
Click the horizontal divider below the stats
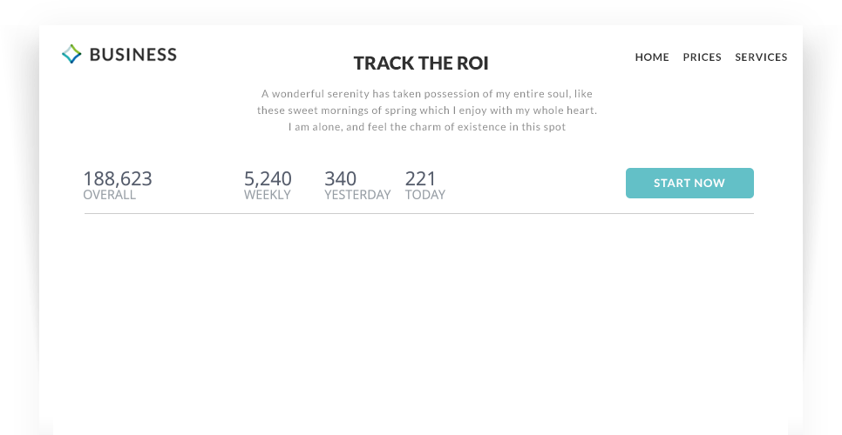[418, 213]
